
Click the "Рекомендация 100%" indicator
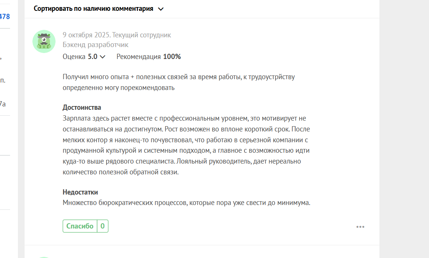coord(148,57)
